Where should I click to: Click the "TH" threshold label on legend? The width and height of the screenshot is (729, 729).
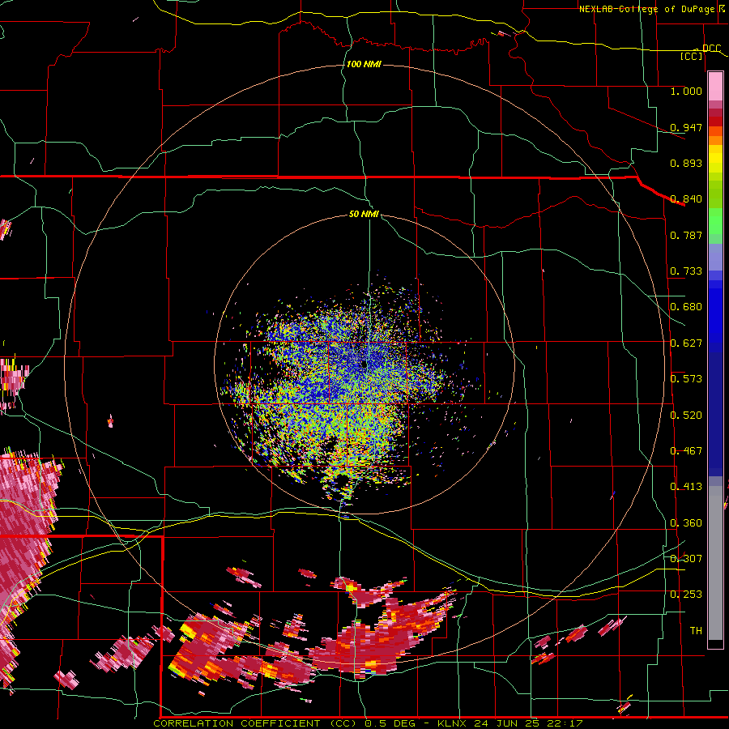pos(696,631)
